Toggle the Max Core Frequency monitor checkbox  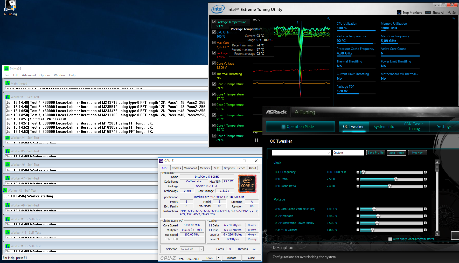[214, 43]
